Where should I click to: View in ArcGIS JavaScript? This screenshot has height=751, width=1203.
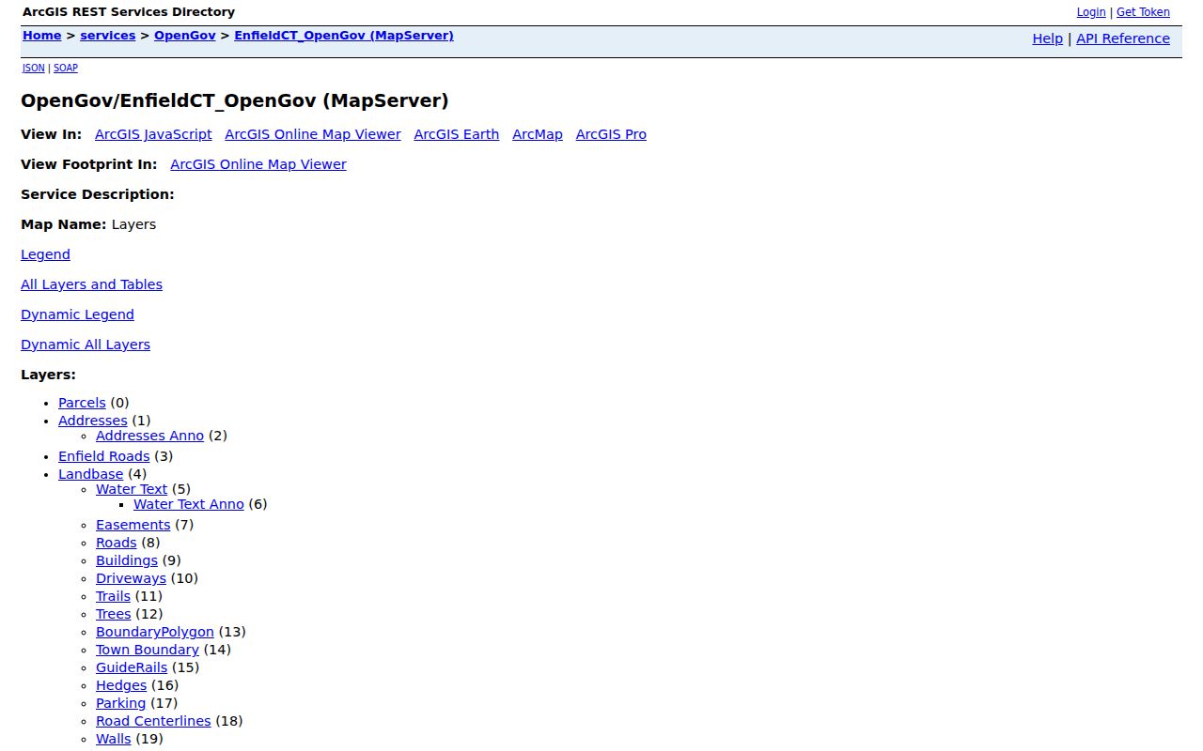point(153,134)
